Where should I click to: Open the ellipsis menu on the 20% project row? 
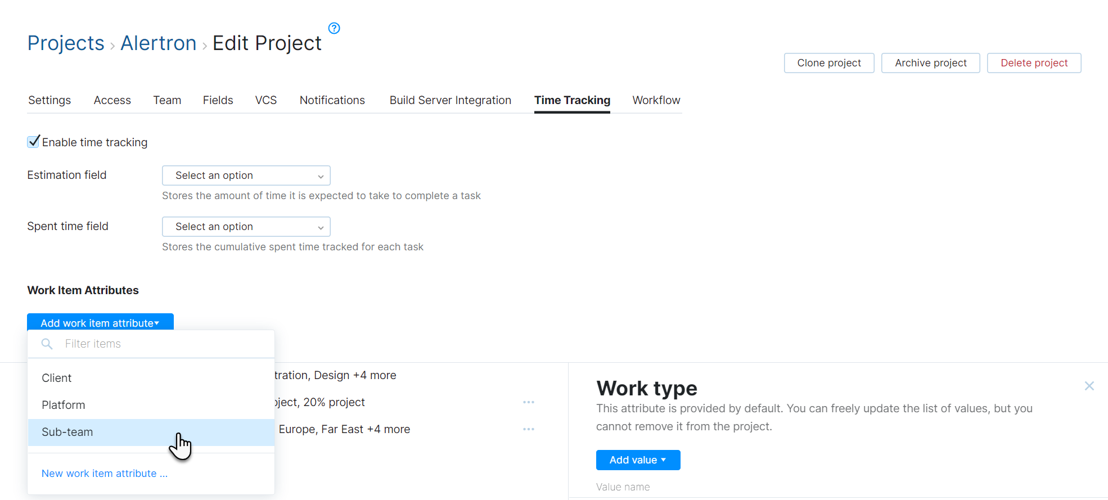[x=528, y=402]
